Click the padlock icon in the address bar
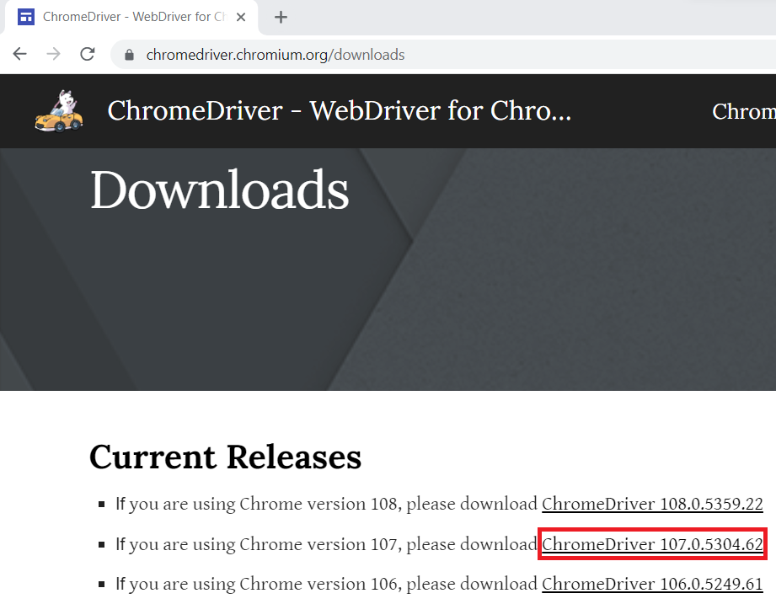Image resolution: width=776 pixels, height=604 pixels. [128, 53]
